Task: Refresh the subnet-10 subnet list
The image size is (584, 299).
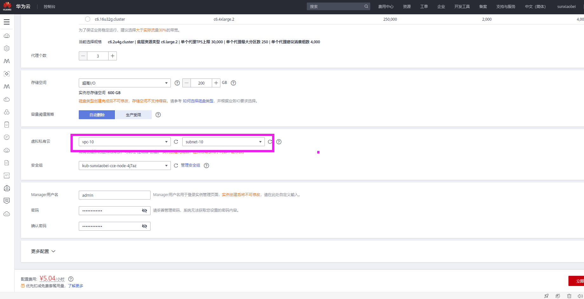Action: point(270,142)
